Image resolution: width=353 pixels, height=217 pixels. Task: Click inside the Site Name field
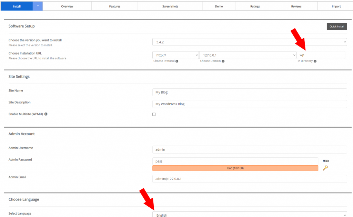coord(250,92)
